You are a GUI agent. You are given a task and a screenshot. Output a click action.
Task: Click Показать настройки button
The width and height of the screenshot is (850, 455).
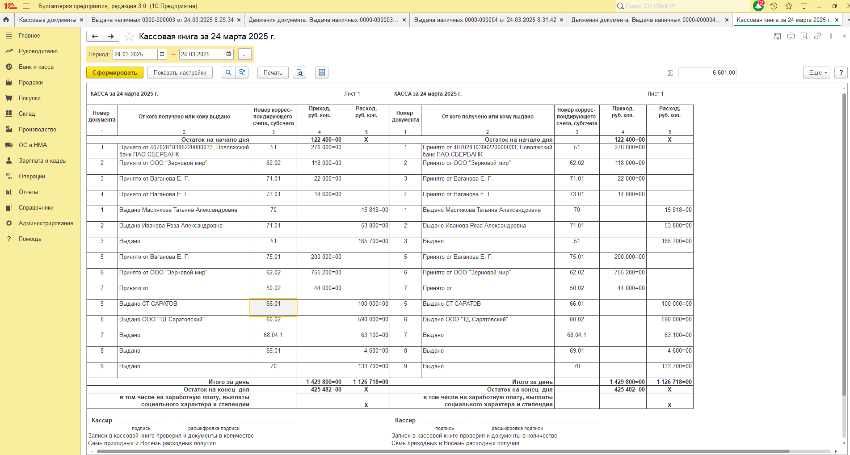click(x=180, y=72)
